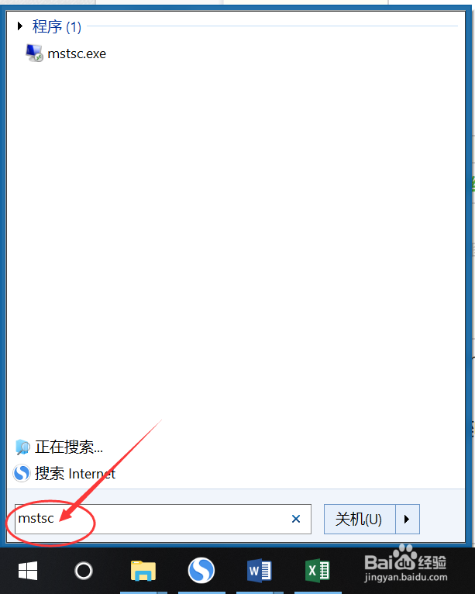
Task: Open the Windows Start button
Action: tap(28, 571)
